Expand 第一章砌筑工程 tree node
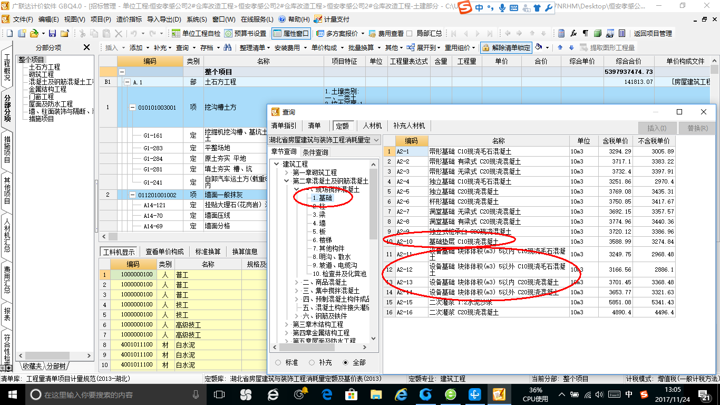Screen dimensions: 720x405 [286, 172]
